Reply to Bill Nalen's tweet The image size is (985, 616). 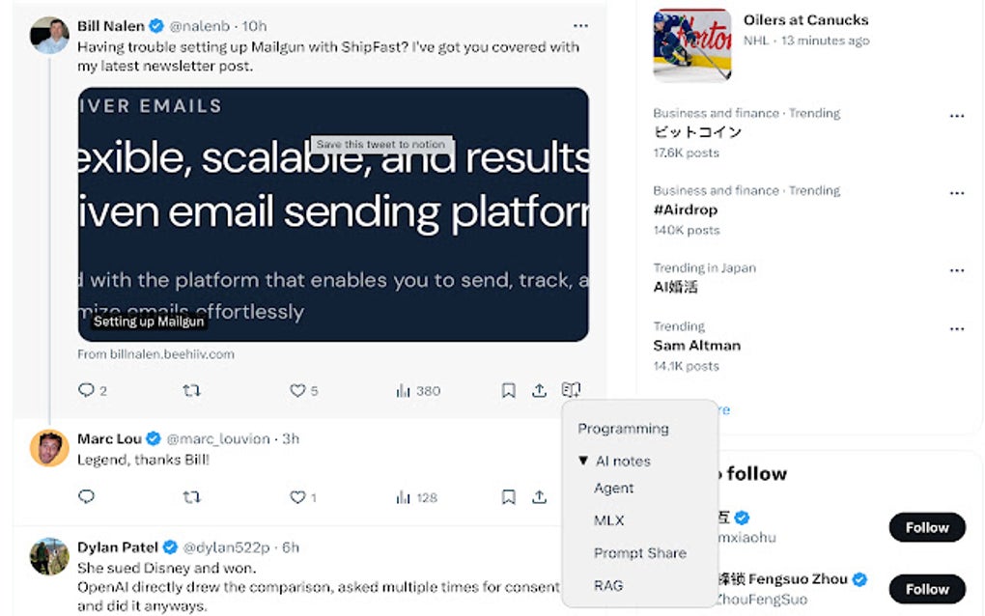click(86, 390)
